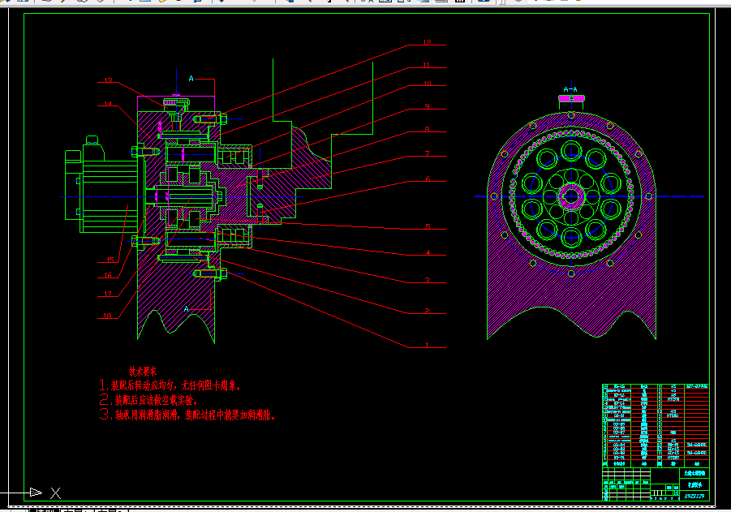Image resolution: width=731 pixels, height=512 pixels.
Task: Select part callout number 4
Action: tap(428, 252)
